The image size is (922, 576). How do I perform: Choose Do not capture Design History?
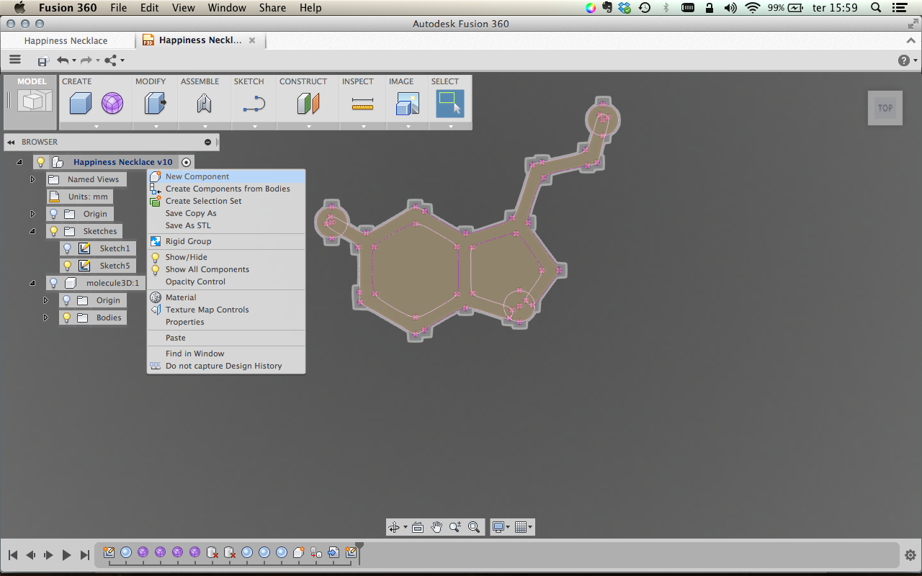click(226, 366)
